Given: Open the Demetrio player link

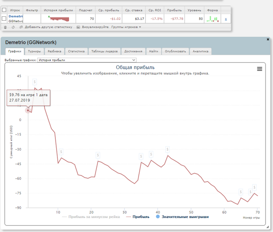Looking at the screenshot, I should click(x=16, y=16).
